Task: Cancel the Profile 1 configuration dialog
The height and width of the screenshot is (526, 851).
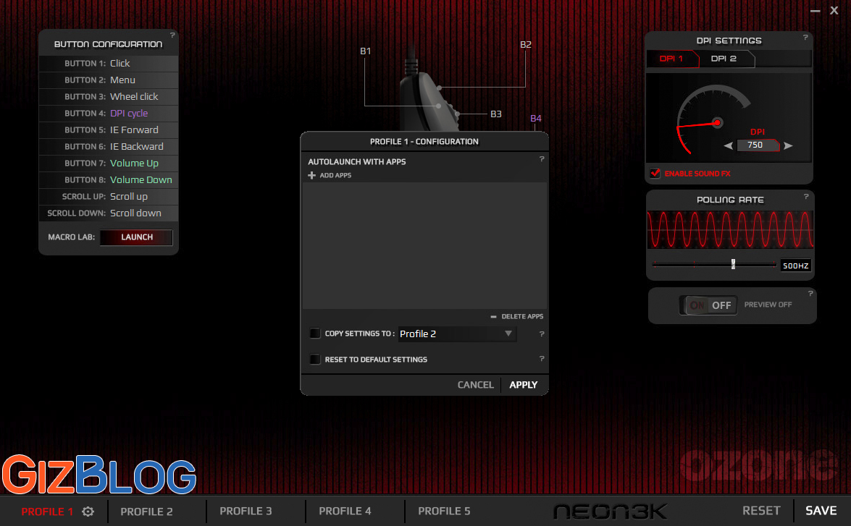Action: coord(475,385)
